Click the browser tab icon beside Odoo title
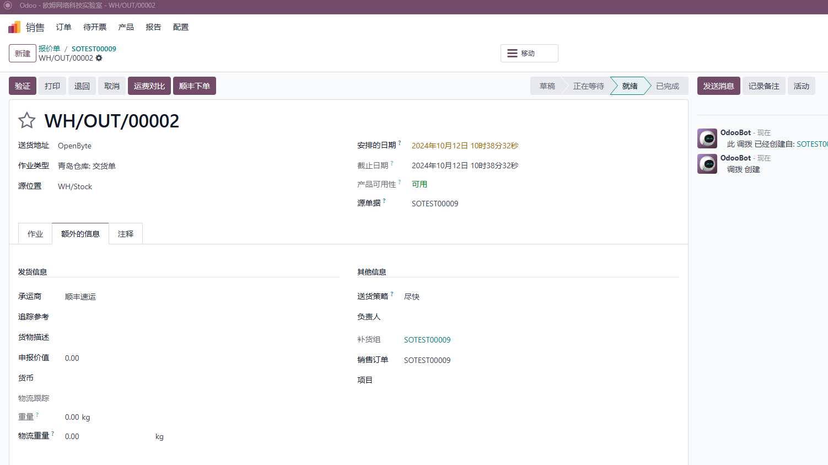 (x=8, y=6)
